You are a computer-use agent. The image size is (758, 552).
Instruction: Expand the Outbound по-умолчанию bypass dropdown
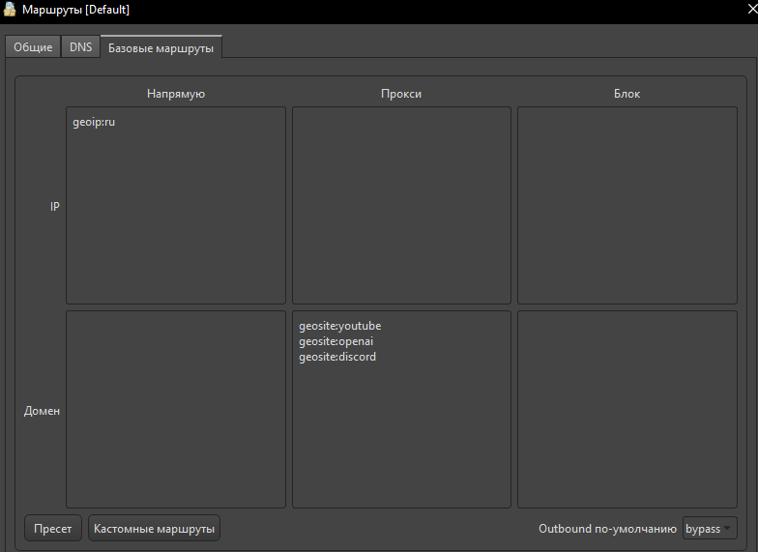click(710, 528)
